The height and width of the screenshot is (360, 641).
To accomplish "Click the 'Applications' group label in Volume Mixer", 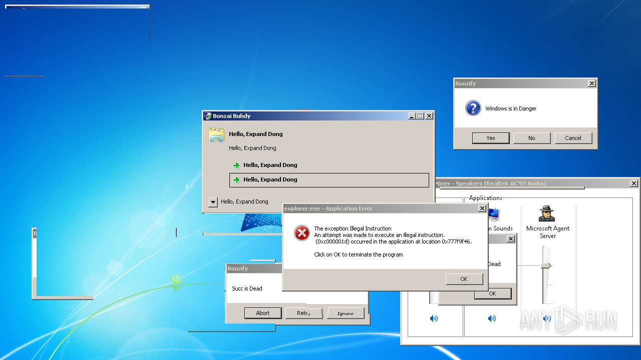I will pos(485,198).
